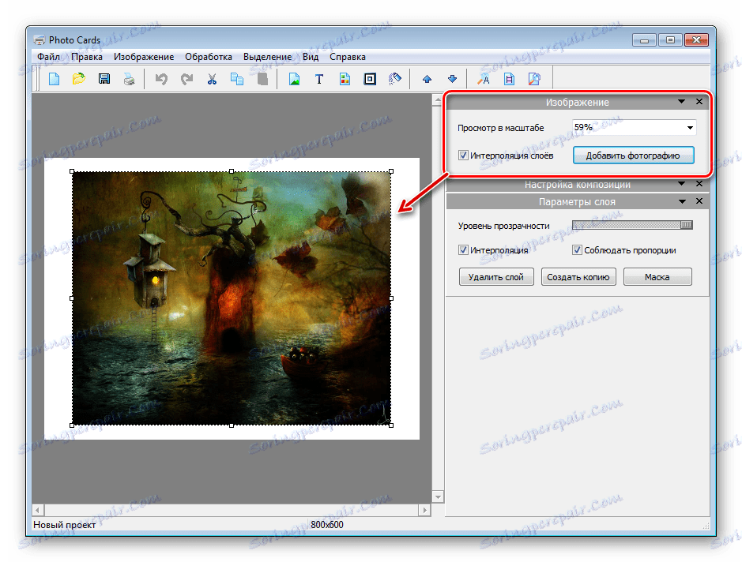742x562 pixels.
Task: Open the Обработка menu
Action: (x=209, y=57)
